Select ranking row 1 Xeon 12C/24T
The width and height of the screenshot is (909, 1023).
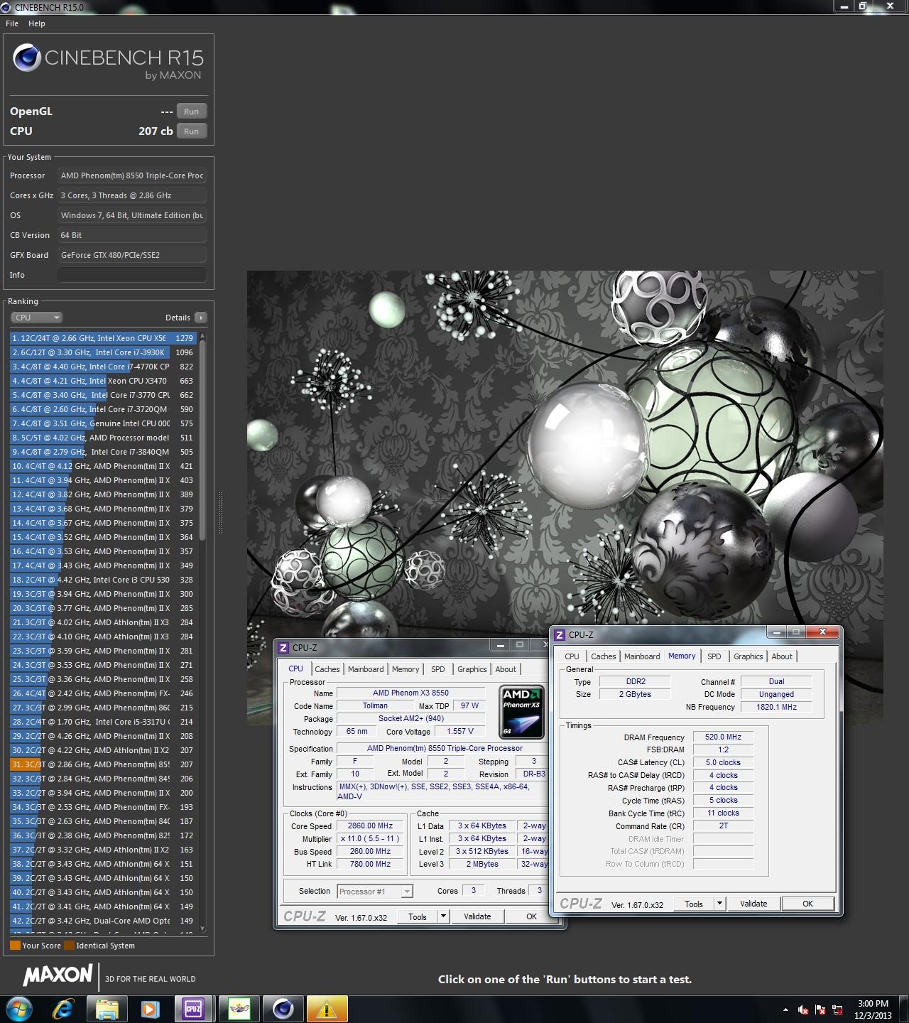103,338
